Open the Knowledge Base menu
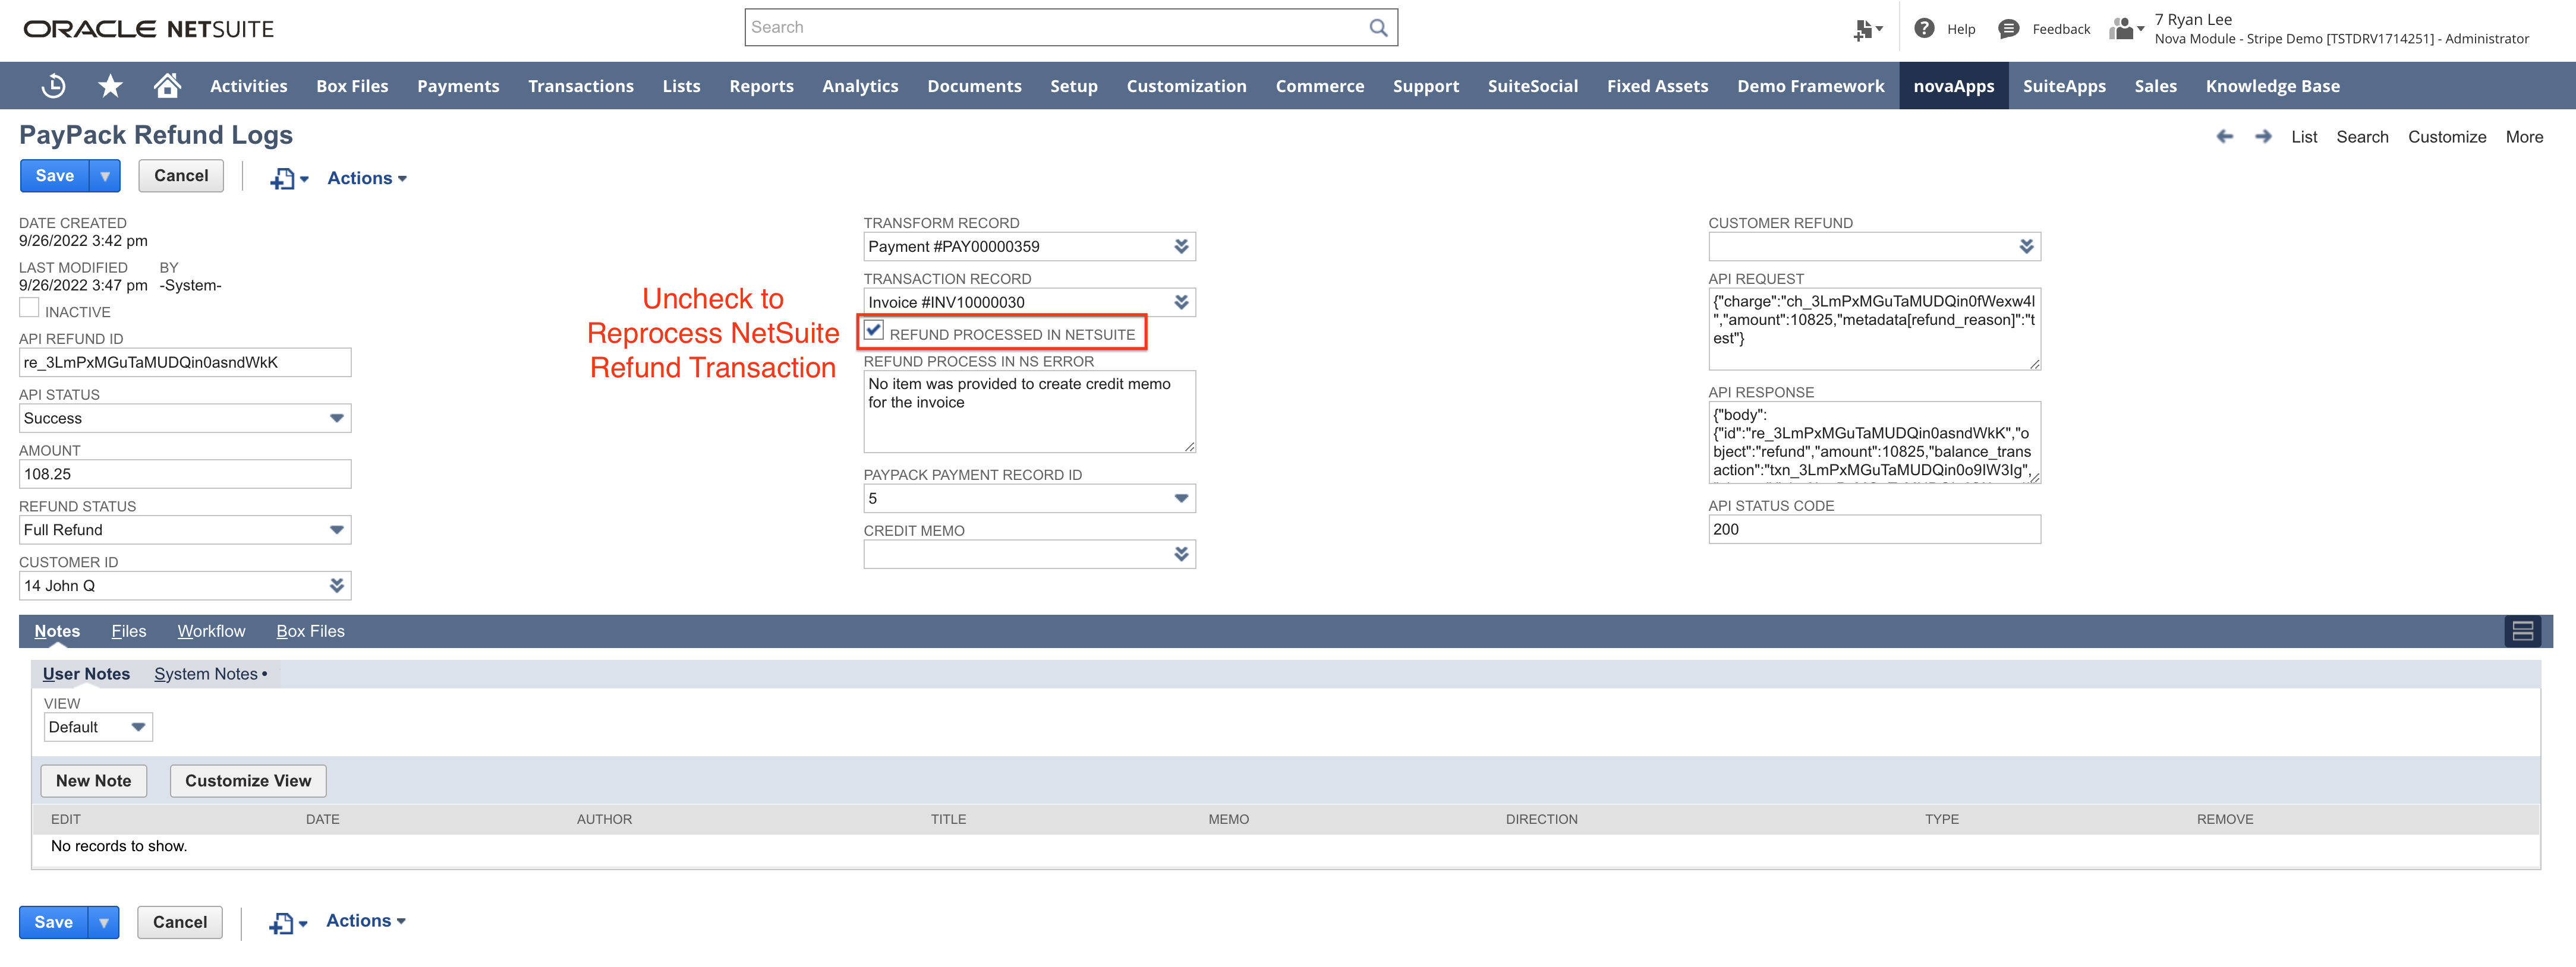This screenshot has width=2576, height=967. coord(2272,86)
